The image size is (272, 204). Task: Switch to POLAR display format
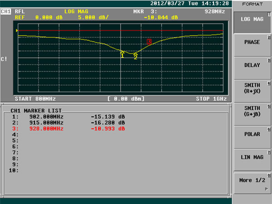[x=252, y=137]
